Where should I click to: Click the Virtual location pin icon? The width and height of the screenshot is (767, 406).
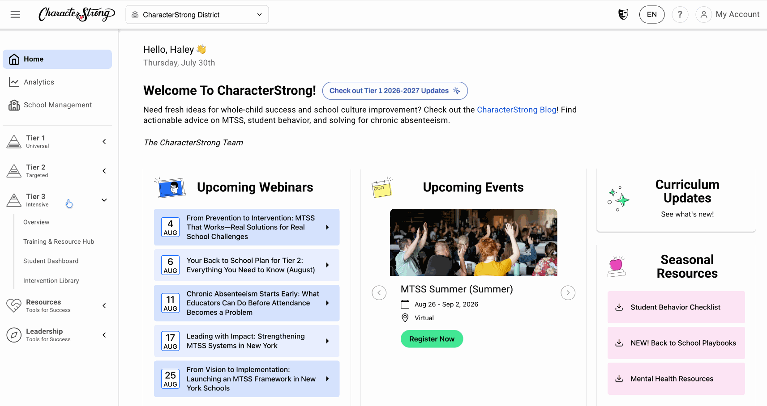point(405,318)
